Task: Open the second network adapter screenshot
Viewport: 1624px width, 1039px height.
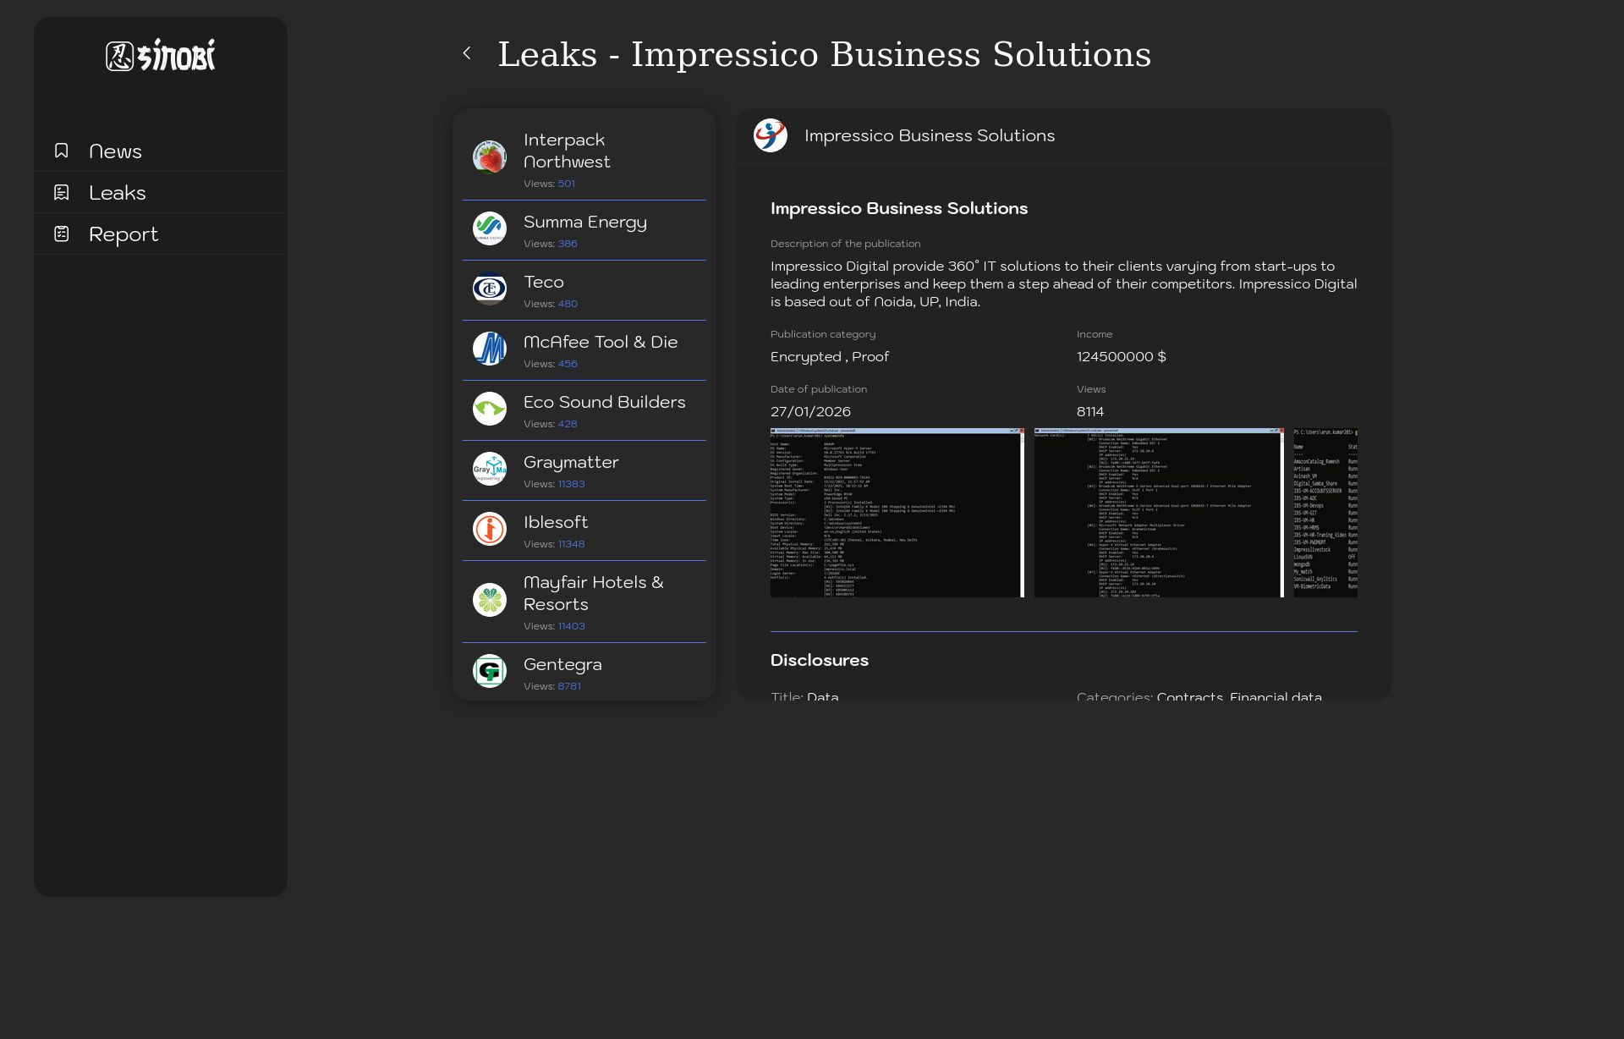Action: pyautogui.click(x=1159, y=513)
